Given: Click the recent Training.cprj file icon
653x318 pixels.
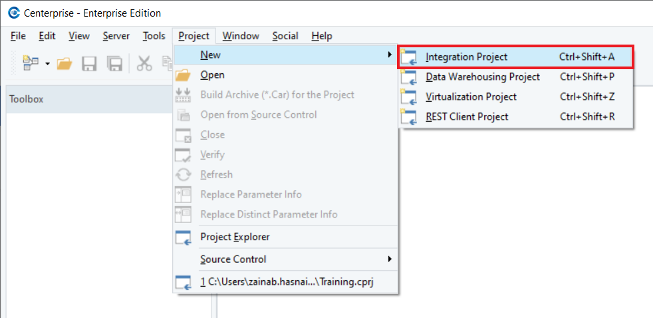Looking at the screenshot, I should pos(183,282).
